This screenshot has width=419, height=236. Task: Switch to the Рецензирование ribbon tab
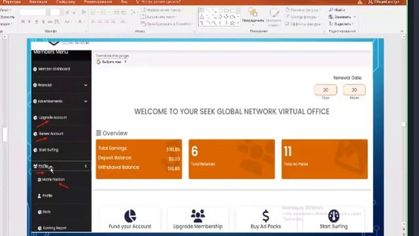[x=98, y=2]
